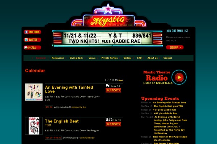Open Fri Nov 21 Y&T plus Gabbie Rae

[165, 110]
